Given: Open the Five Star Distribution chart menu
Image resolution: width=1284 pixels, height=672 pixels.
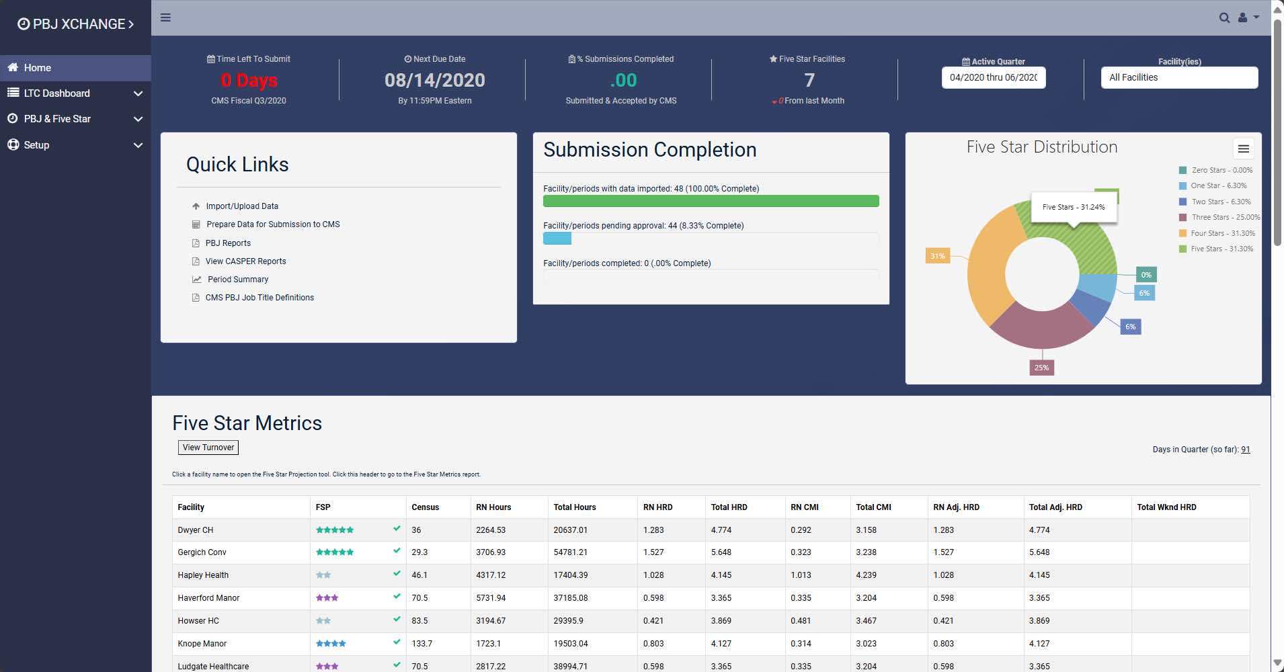Looking at the screenshot, I should click(x=1243, y=149).
